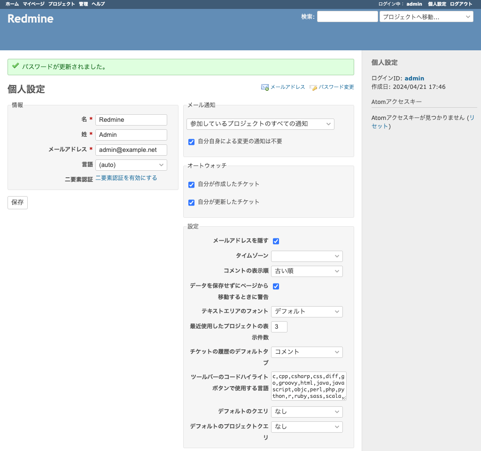Toggle 自分が更新したチケット checkbox
Image resolution: width=481 pixels, height=451 pixels.
[192, 203]
